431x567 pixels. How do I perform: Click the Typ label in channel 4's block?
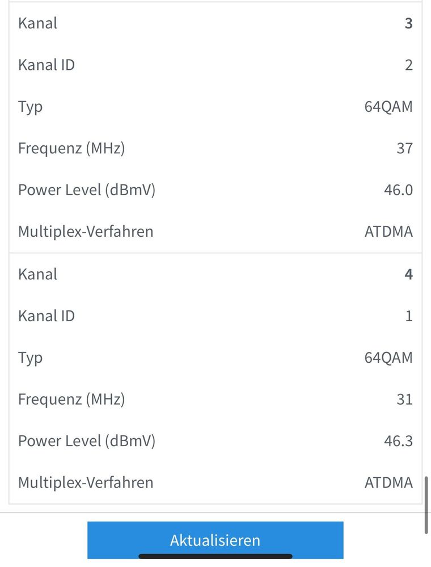click(30, 358)
